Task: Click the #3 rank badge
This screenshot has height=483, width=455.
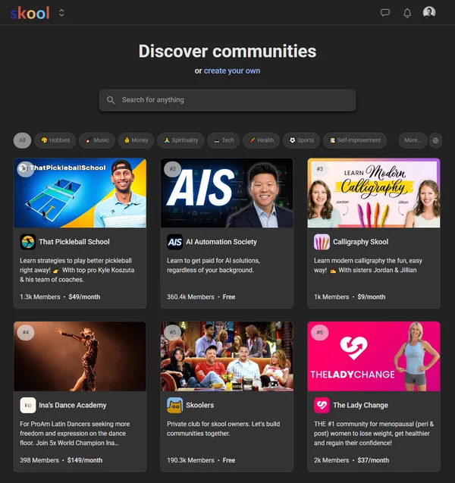Action: (x=320, y=169)
